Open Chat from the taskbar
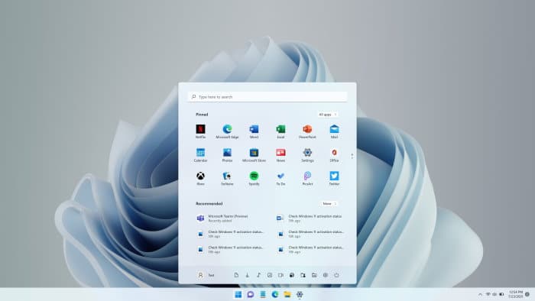Screen dimensions: 535x301 click(x=251, y=295)
